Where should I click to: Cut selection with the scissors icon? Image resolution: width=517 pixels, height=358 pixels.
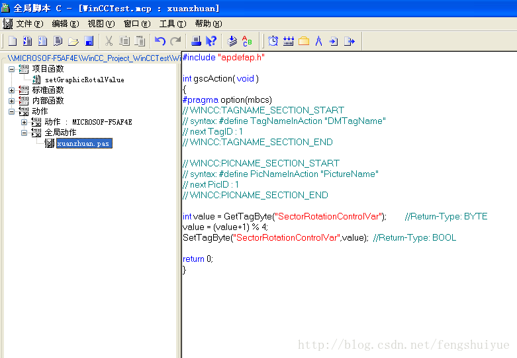109,41
